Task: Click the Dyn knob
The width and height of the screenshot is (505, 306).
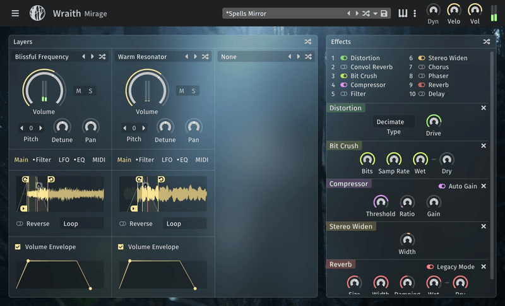Action: tap(433, 10)
